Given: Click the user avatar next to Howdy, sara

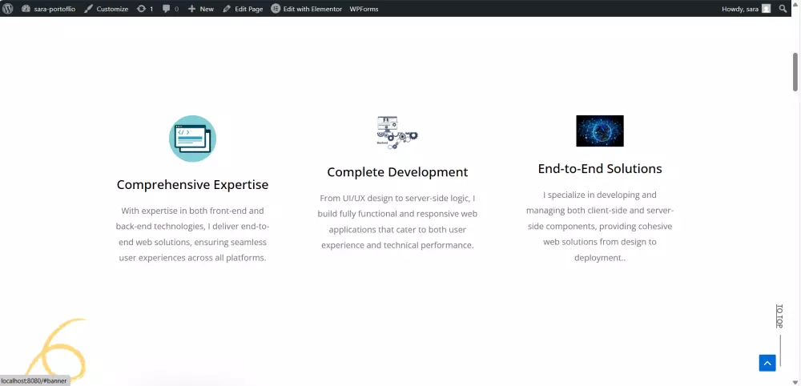Looking at the screenshot, I should pos(766,9).
